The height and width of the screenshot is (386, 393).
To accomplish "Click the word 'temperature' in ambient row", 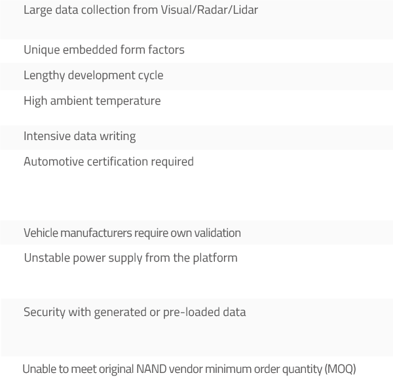I will (128, 101).
